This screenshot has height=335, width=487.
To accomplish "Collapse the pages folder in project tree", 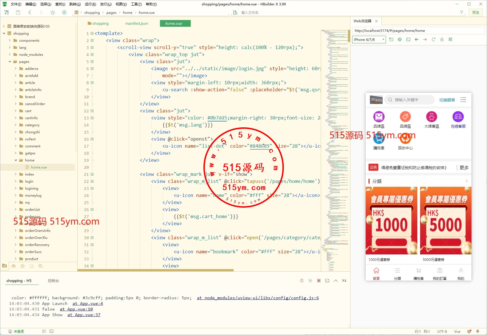I will (x=10, y=62).
